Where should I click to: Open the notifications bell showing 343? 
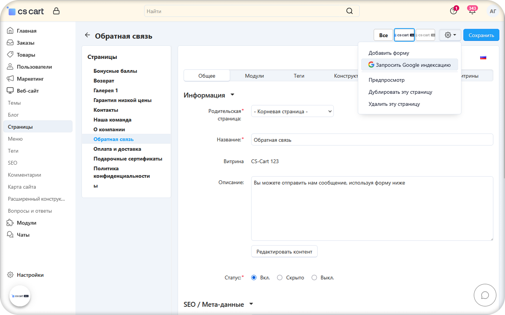coord(472,11)
